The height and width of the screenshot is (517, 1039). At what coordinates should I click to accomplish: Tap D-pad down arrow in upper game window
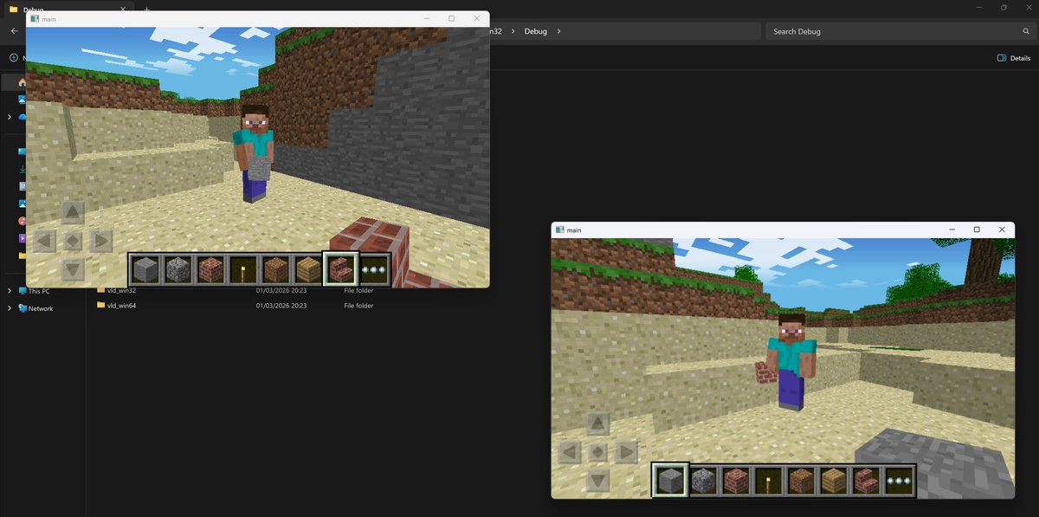click(x=74, y=269)
